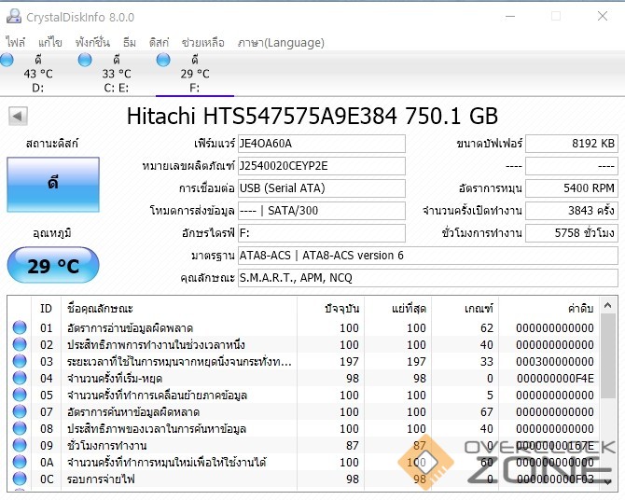Click the CrystalDiskInfo app icon in title bar
The width and height of the screenshot is (625, 500).
[x=14, y=17]
